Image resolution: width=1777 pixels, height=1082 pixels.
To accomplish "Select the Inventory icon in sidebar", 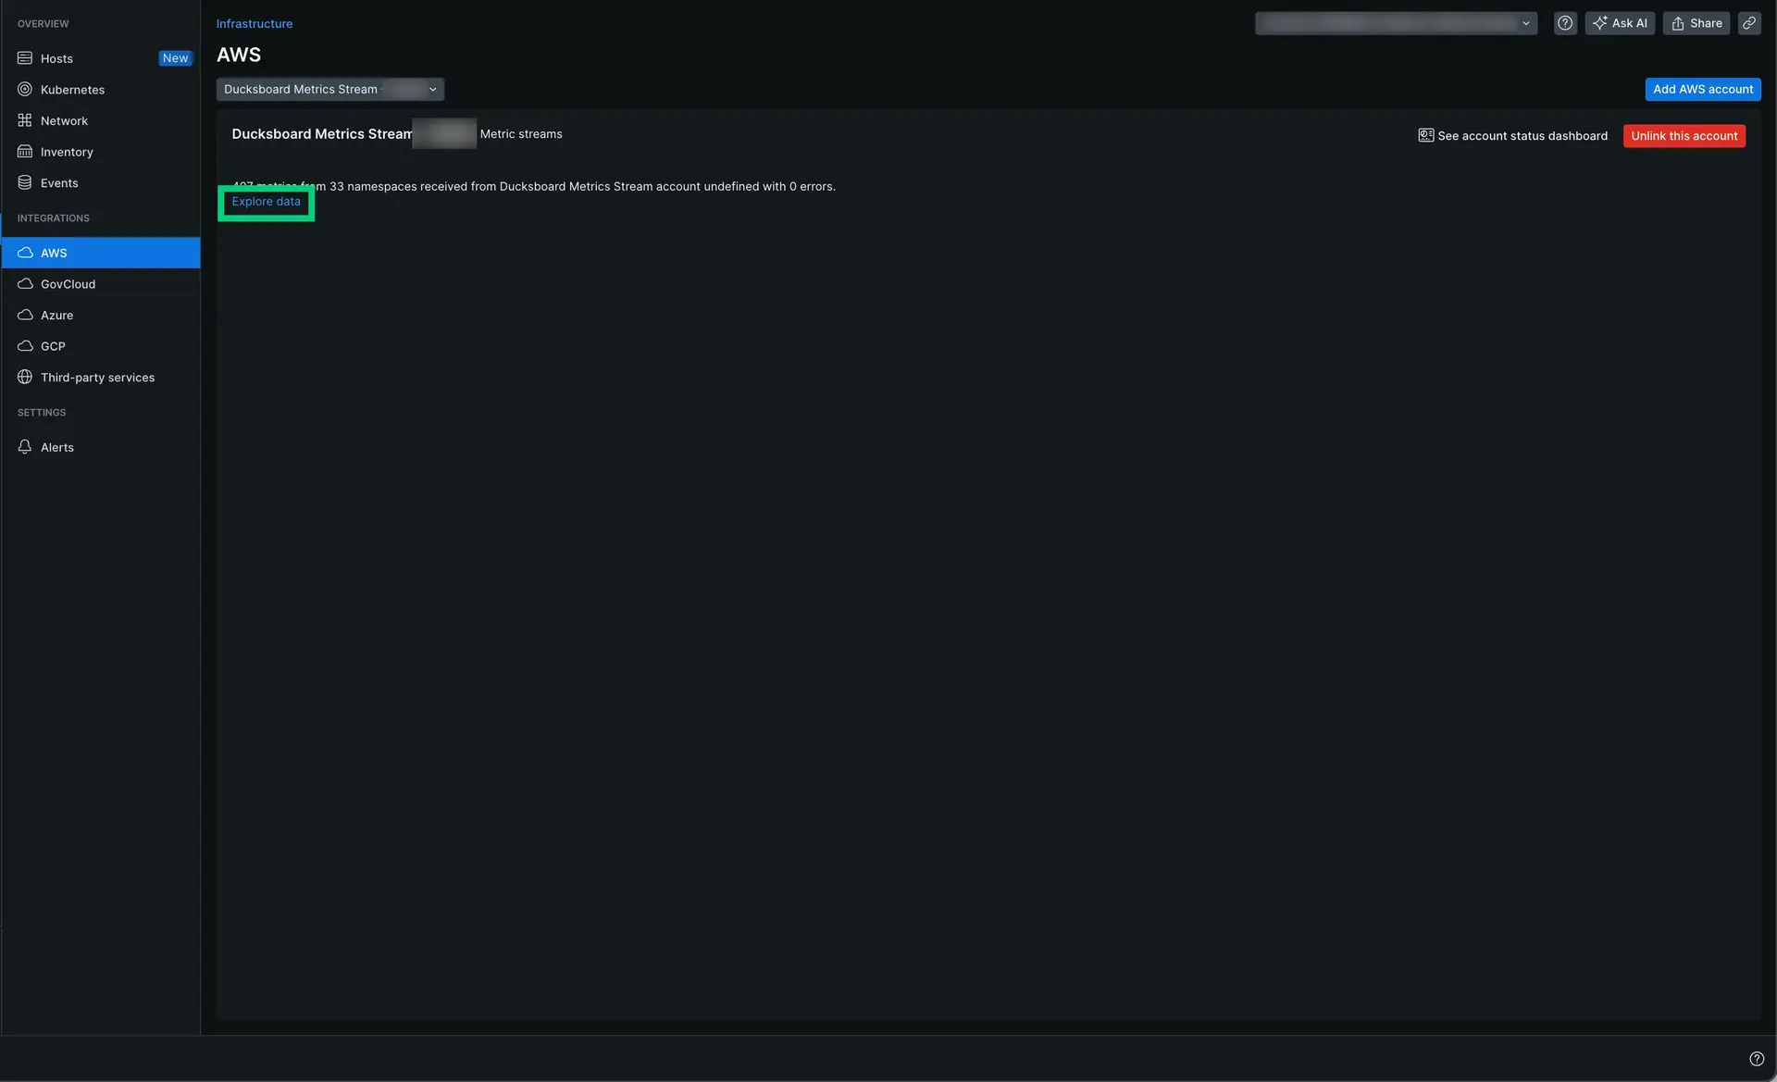I will click(x=24, y=153).
